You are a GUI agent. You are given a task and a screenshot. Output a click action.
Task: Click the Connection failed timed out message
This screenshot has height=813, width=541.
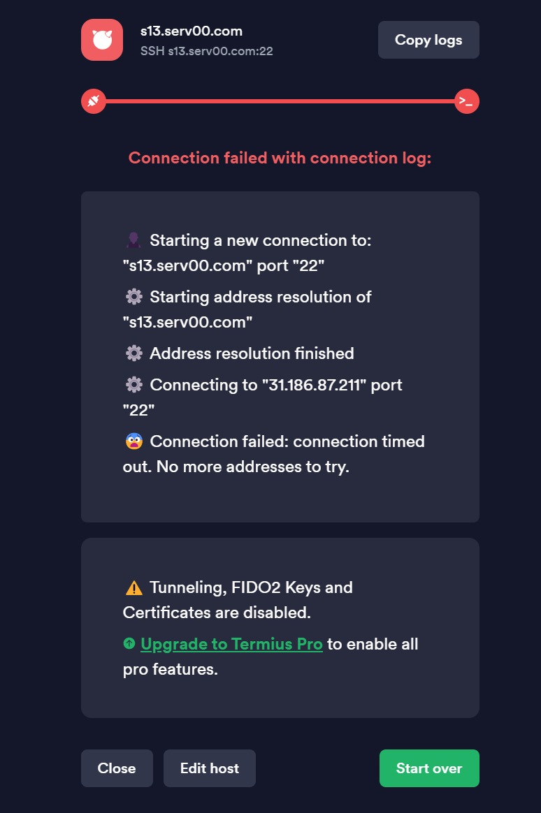(274, 454)
